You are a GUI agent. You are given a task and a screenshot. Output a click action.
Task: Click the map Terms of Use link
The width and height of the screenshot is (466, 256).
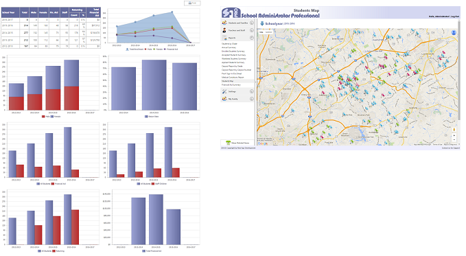[x=437, y=145]
